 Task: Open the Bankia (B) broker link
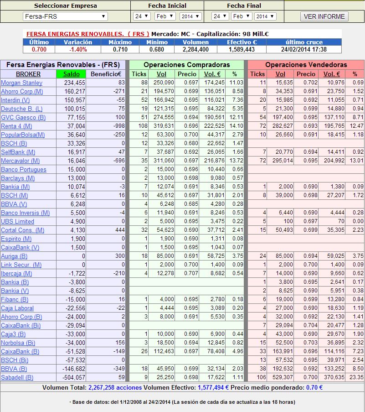coord(15,282)
